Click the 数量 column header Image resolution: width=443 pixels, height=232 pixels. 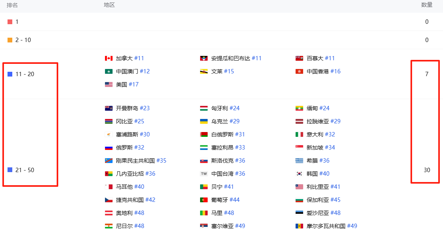427,5
